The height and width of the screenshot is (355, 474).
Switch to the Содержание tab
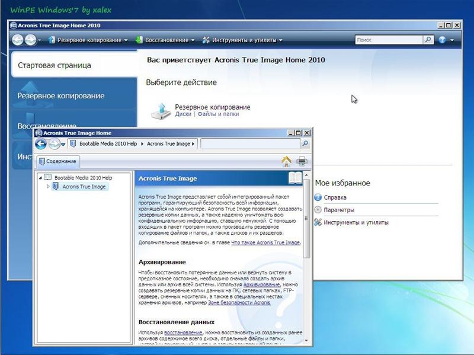point(57,161)
